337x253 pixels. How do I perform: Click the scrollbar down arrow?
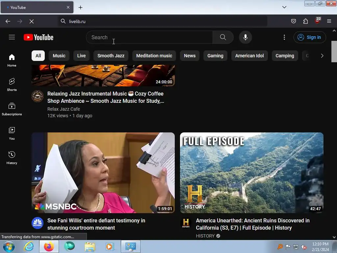pos(334,237)
